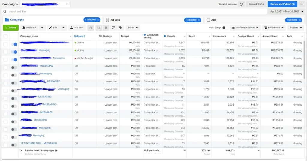Turn off the toggle of the ₱10,053.78 campaign
Viewport: 307px width, 161px height.
[x=14, y=52]
